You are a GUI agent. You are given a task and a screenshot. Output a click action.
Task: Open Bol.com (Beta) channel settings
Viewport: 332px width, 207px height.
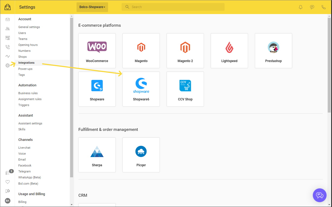click(x=28, y=184)
